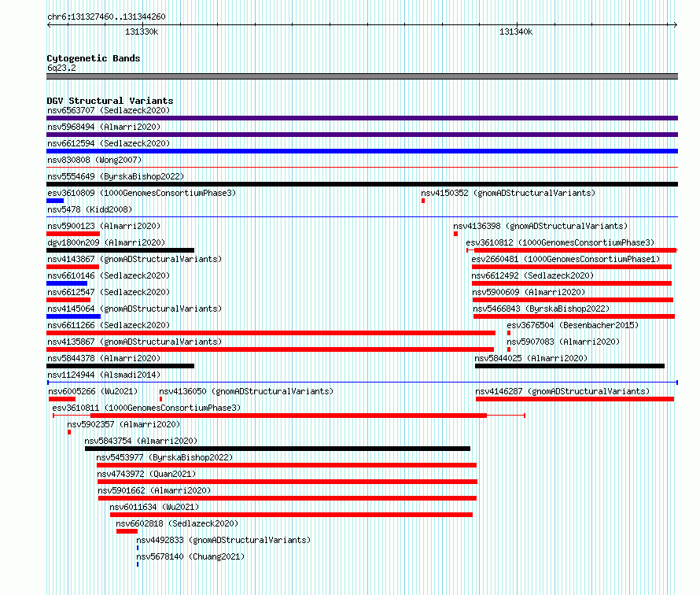Select the nsv6611266 (Sedlazeck2020) label

pos(109,325)
